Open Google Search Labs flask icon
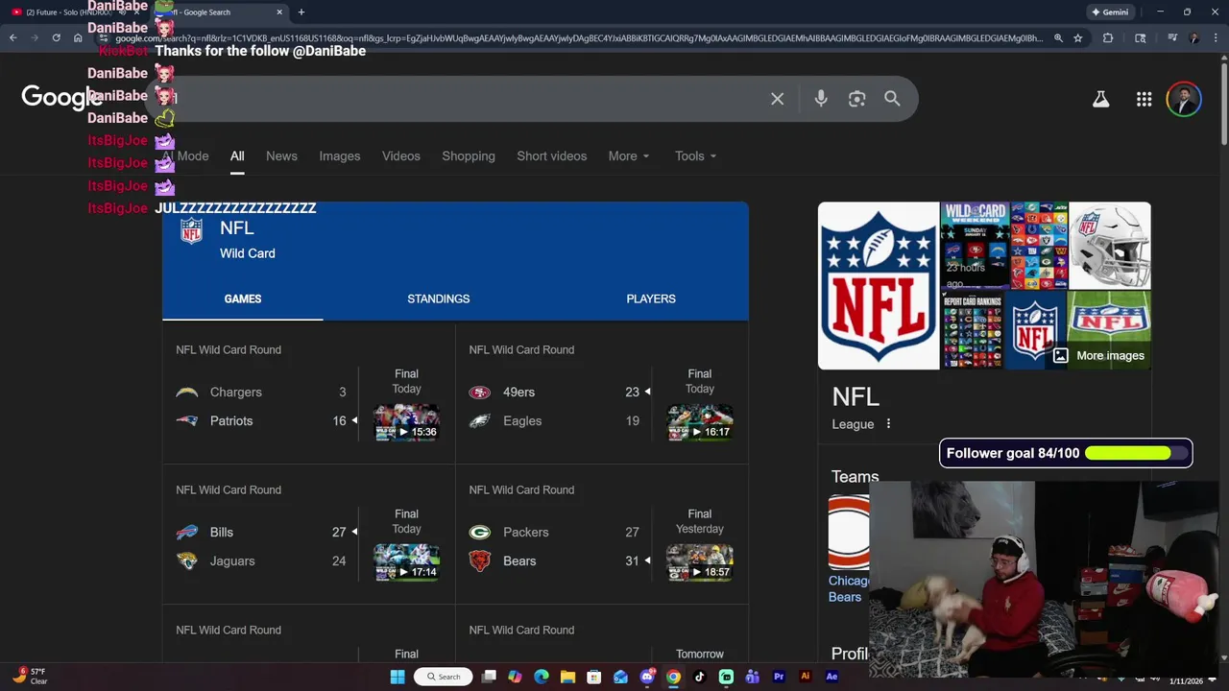 tap(1101, 99)
